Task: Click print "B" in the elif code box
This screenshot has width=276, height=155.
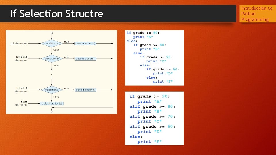Action: 149,111
